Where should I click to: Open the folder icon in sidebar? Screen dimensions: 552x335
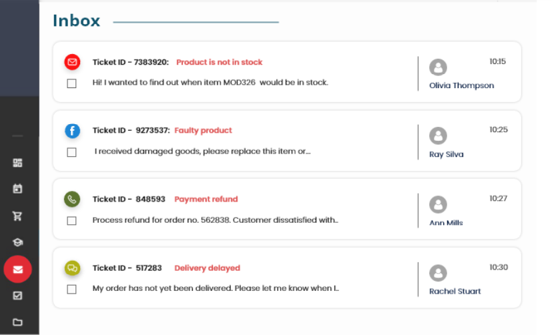[x=17, y=322]
